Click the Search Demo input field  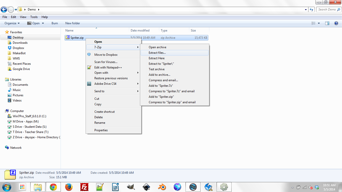pos(329,9)
